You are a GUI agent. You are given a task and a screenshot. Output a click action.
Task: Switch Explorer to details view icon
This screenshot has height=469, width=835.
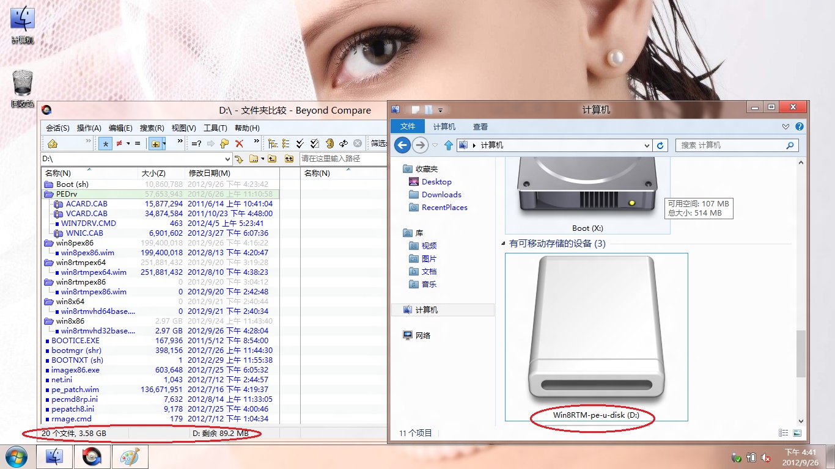pos(784,433)
